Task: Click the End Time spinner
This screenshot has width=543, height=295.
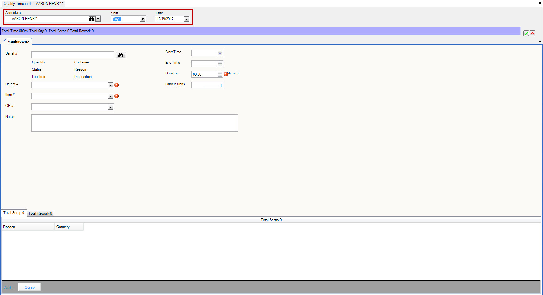Action: tap(220, 63)
